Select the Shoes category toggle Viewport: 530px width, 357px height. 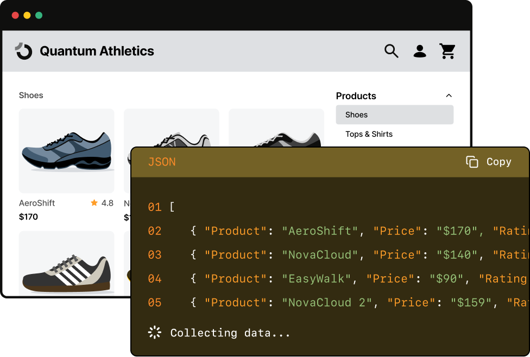[394, 114]
